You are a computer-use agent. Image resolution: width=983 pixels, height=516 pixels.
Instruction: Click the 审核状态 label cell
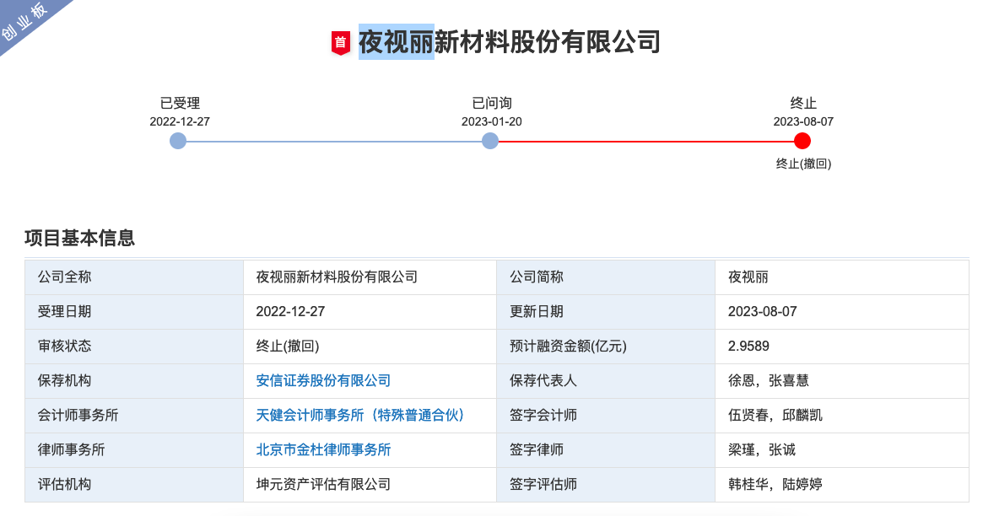click(134, 347)
